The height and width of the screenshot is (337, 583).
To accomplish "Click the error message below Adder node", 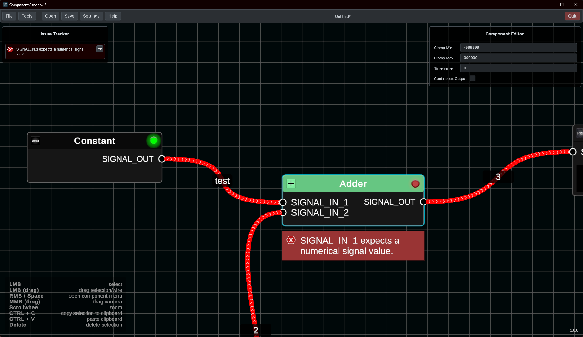I will tap(353, 246).
